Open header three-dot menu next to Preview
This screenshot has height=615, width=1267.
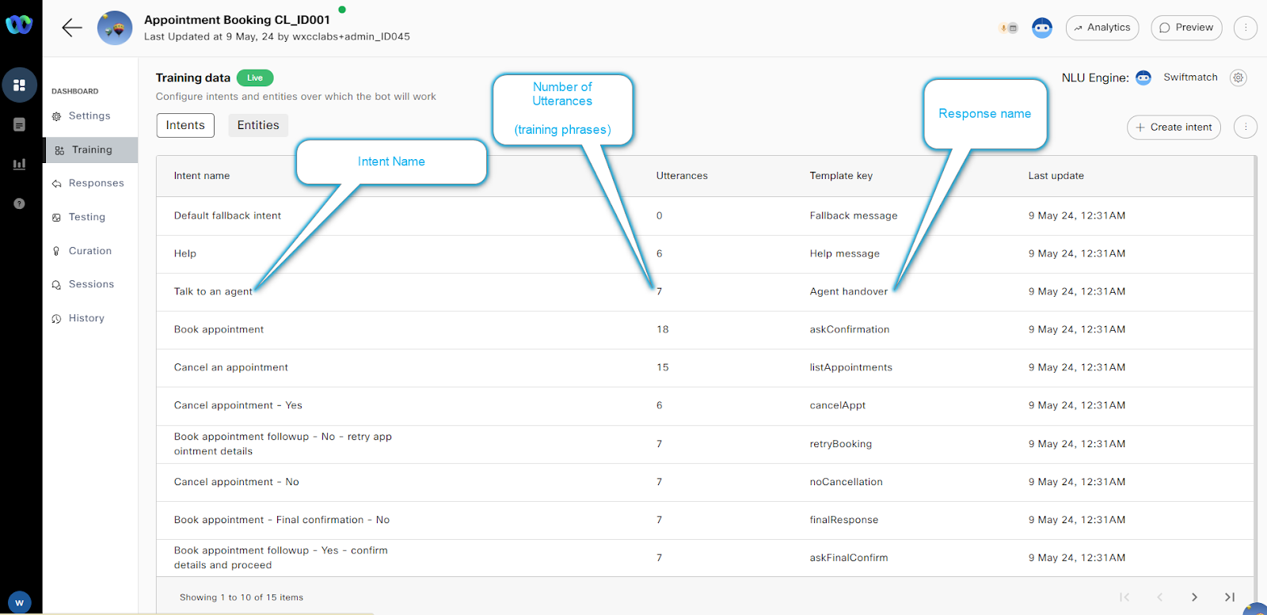(x=1245, y=28)
